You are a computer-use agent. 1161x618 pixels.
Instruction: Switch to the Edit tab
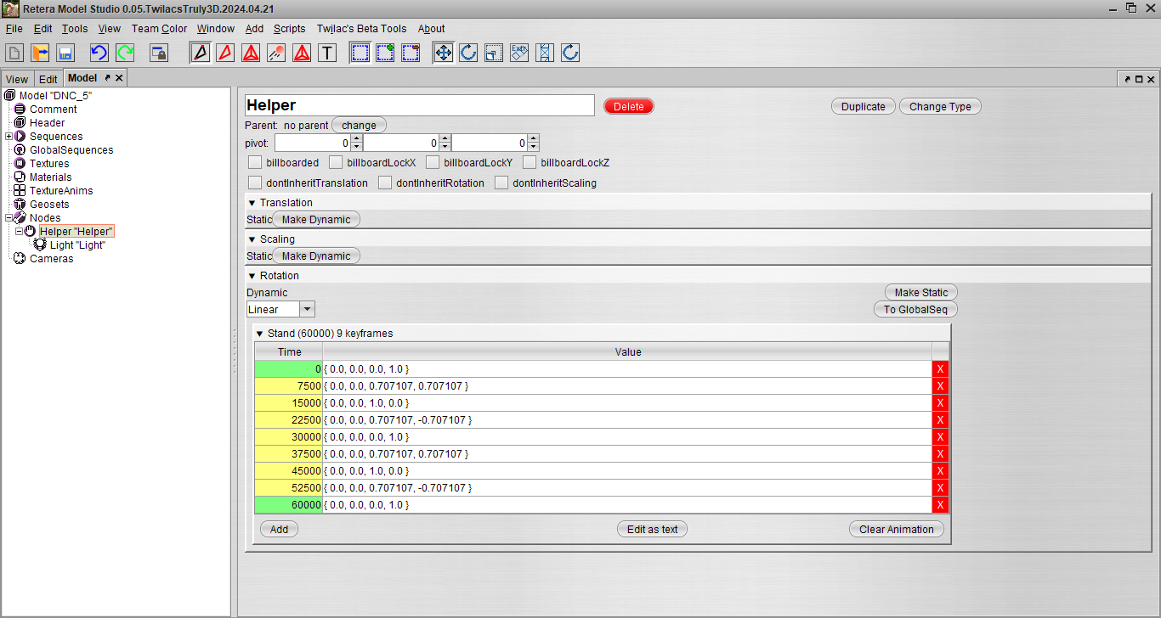coord(48,79)
